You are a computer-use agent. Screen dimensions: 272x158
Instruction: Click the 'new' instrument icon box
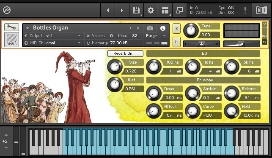pyautogui.click(x=11, y=40)
